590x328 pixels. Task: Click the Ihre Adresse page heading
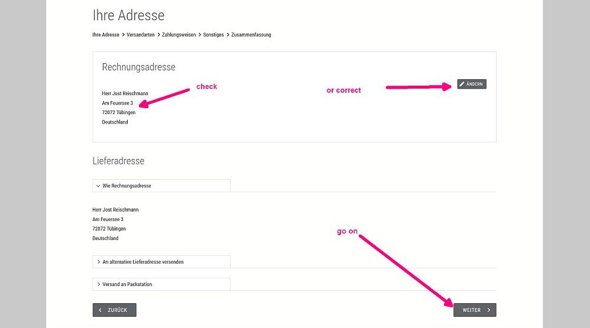(x=128, y=15)
